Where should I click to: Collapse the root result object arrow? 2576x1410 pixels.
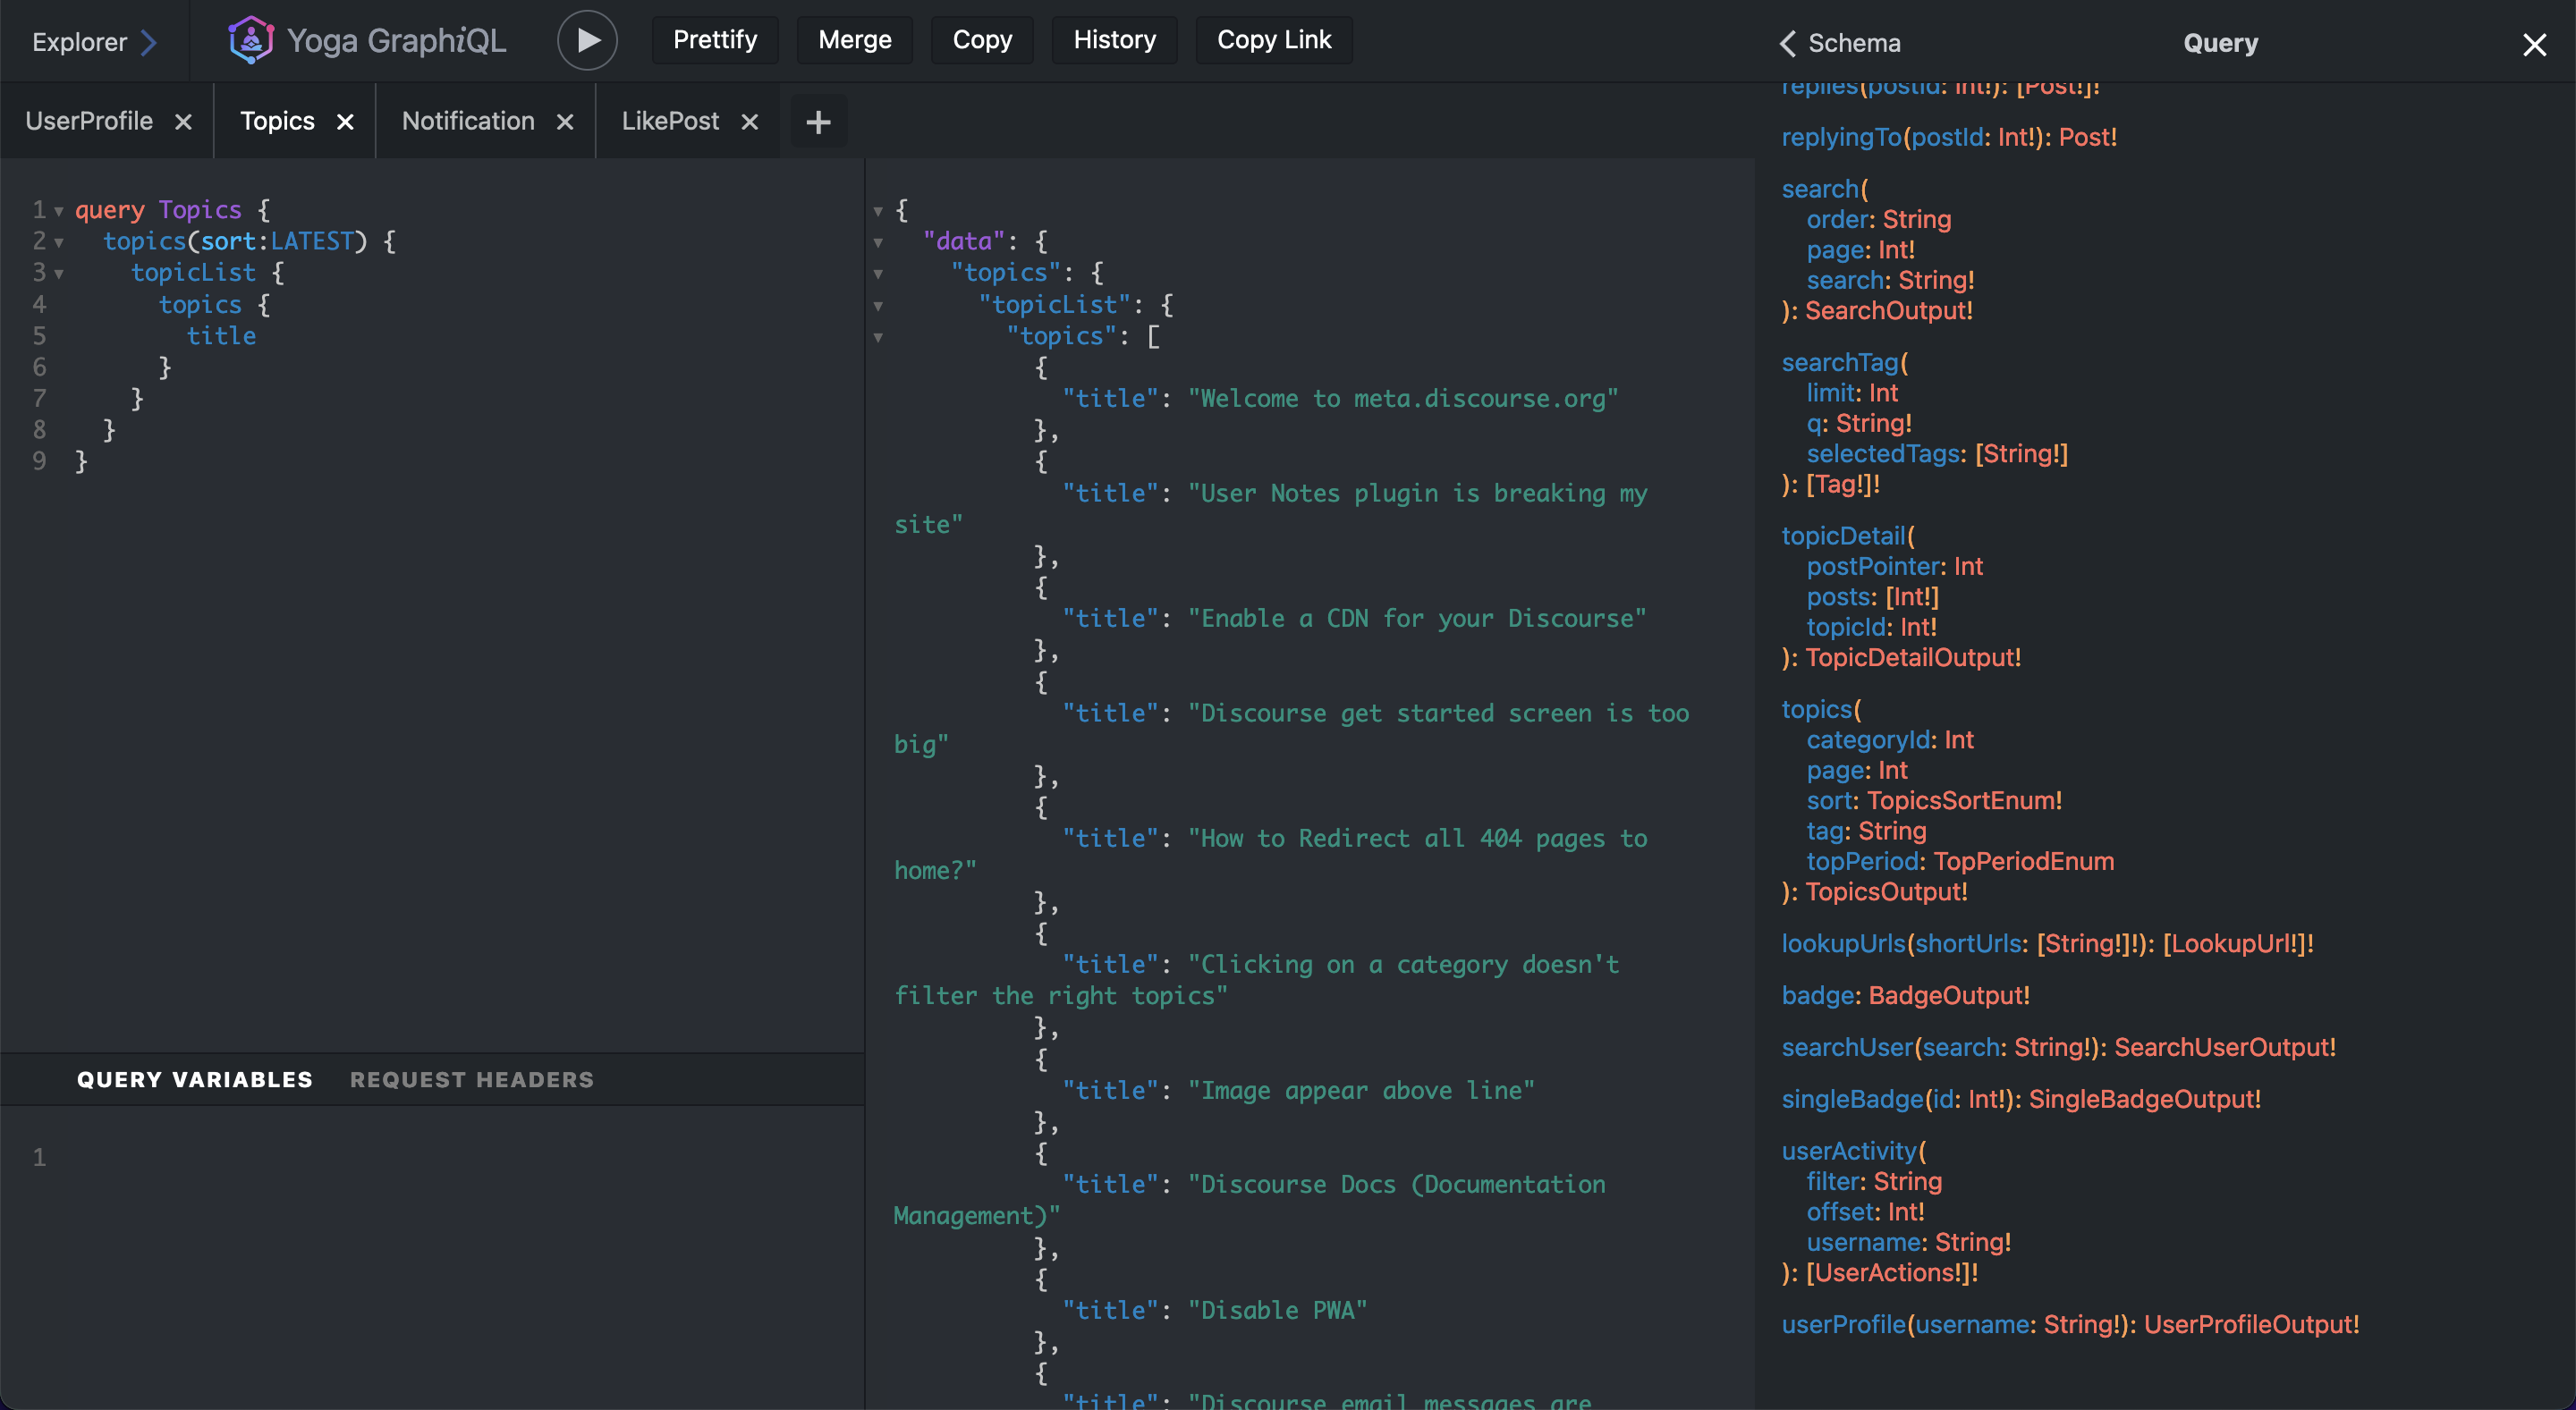878,211
